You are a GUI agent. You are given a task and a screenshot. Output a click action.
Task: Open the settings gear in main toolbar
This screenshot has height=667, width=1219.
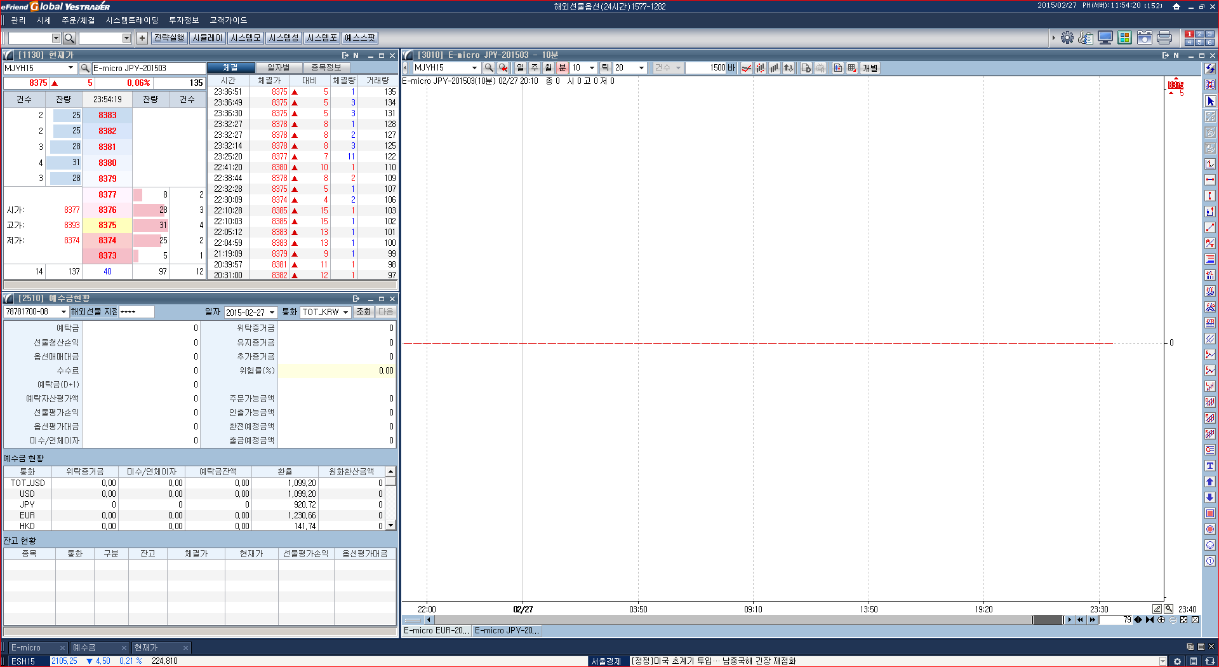pos(1067,38)
